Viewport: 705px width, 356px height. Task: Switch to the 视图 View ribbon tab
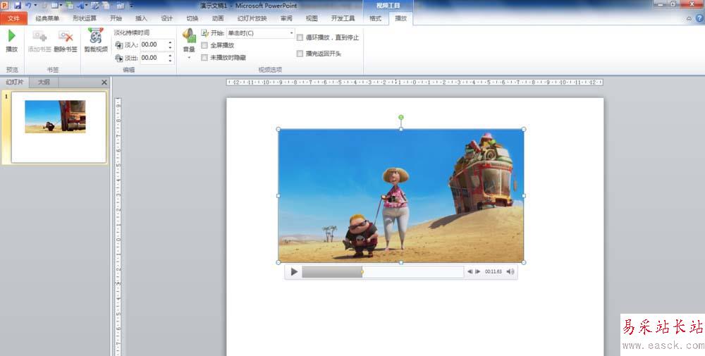(312, 18)
